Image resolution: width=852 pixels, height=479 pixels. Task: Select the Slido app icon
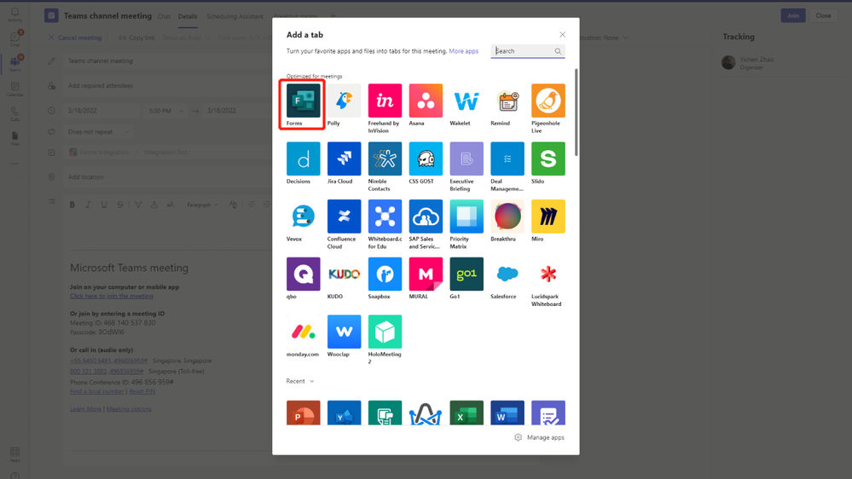pyautogui.click(x=548, y=159)
